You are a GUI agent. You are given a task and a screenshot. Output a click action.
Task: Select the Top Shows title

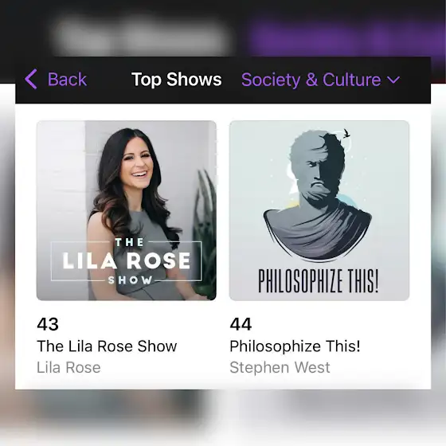pos(176,79)
